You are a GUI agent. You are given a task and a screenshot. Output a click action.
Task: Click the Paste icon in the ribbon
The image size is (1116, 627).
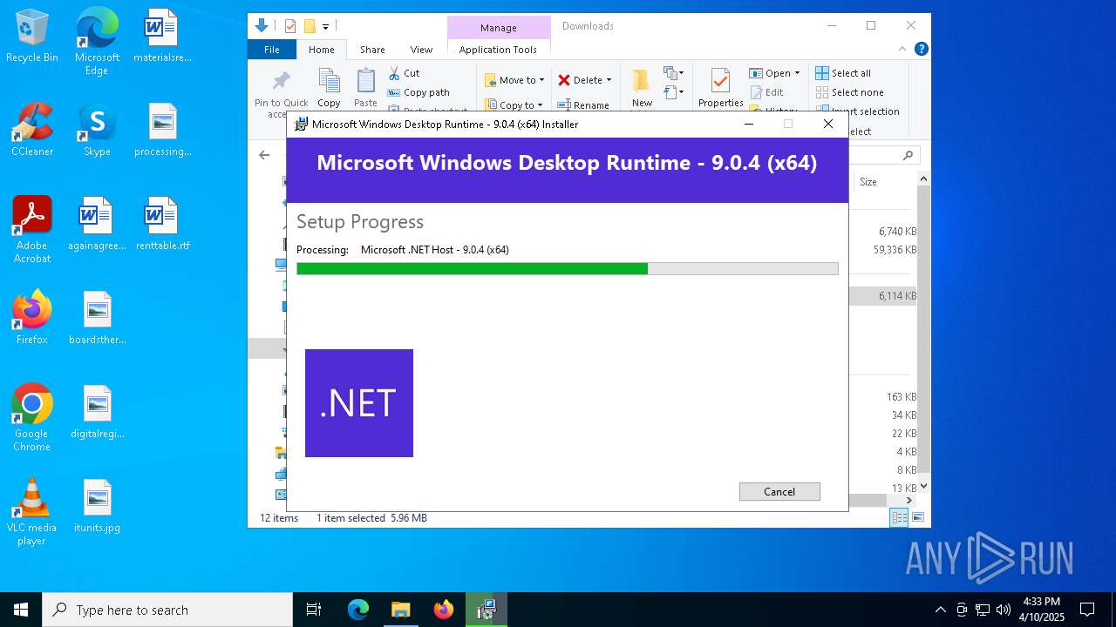pyautogui.click(x=365, y=82)
